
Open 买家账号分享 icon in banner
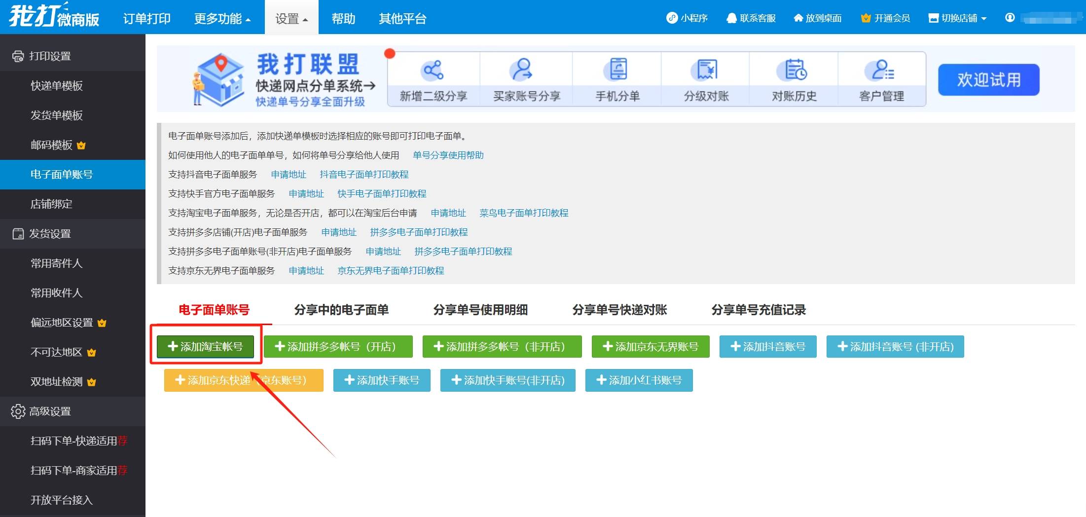(x=522, y=70)
